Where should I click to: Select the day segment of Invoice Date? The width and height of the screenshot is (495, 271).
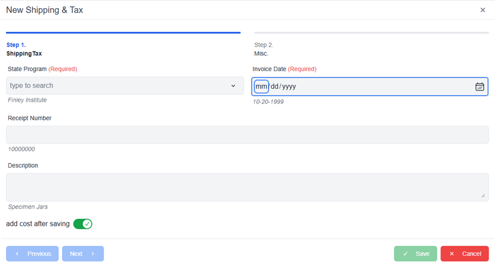click(x=274, y=86)
